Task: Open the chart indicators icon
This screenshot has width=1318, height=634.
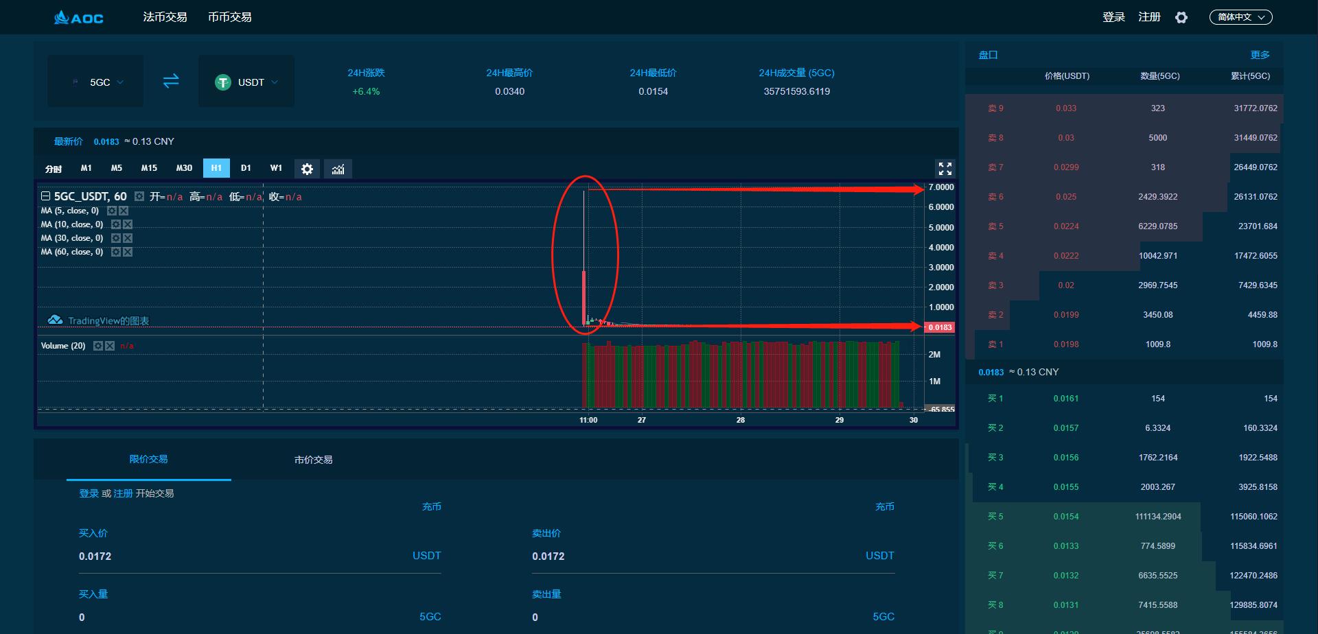Action: pos(338,169)
